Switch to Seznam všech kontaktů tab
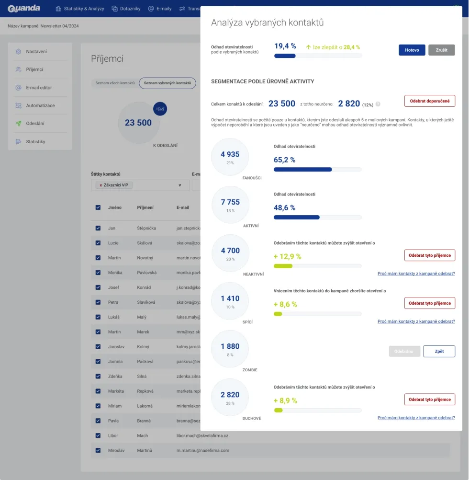Viewport: 469px width, 480px height. 115,83
